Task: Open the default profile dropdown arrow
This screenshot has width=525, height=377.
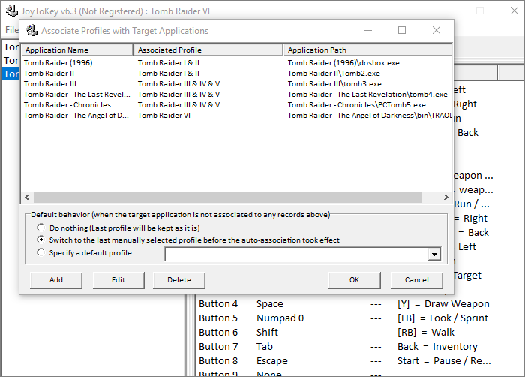Action: coord(433,255)
